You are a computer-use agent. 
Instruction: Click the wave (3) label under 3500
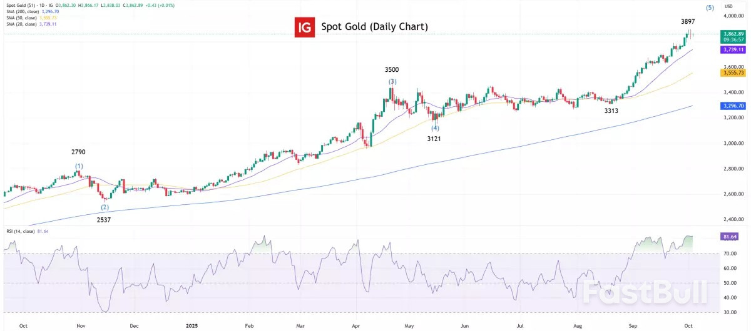[x=392, y=82]
